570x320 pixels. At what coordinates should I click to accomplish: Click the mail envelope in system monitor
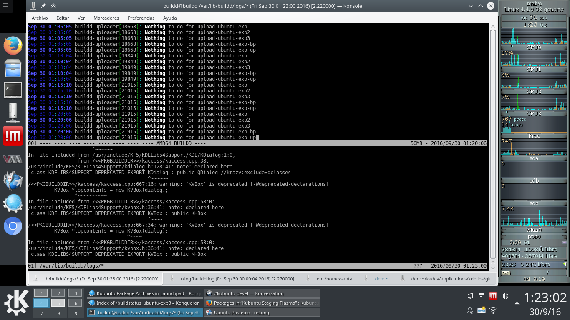[506, 273]
